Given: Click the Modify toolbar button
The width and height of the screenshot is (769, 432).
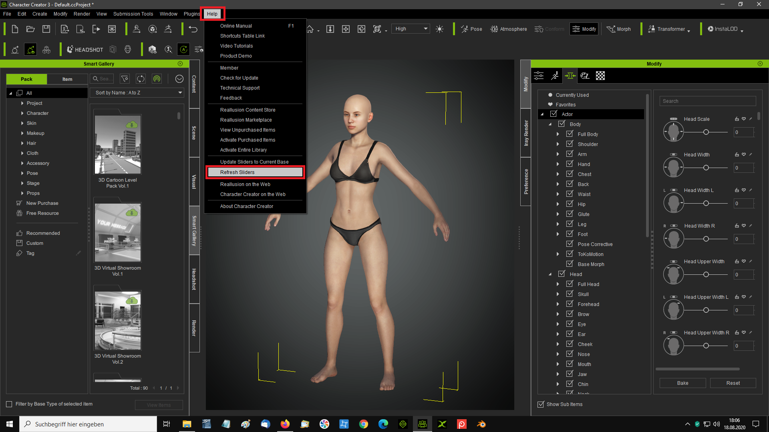Looking at the screenshot, I should (584, 29).
